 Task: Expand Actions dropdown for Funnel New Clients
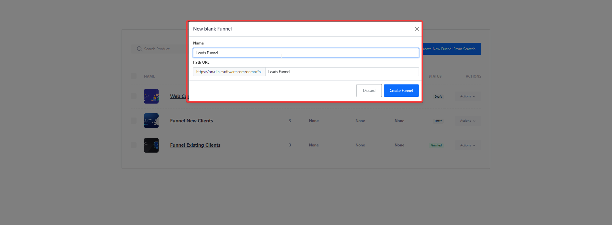pos(468,121)
